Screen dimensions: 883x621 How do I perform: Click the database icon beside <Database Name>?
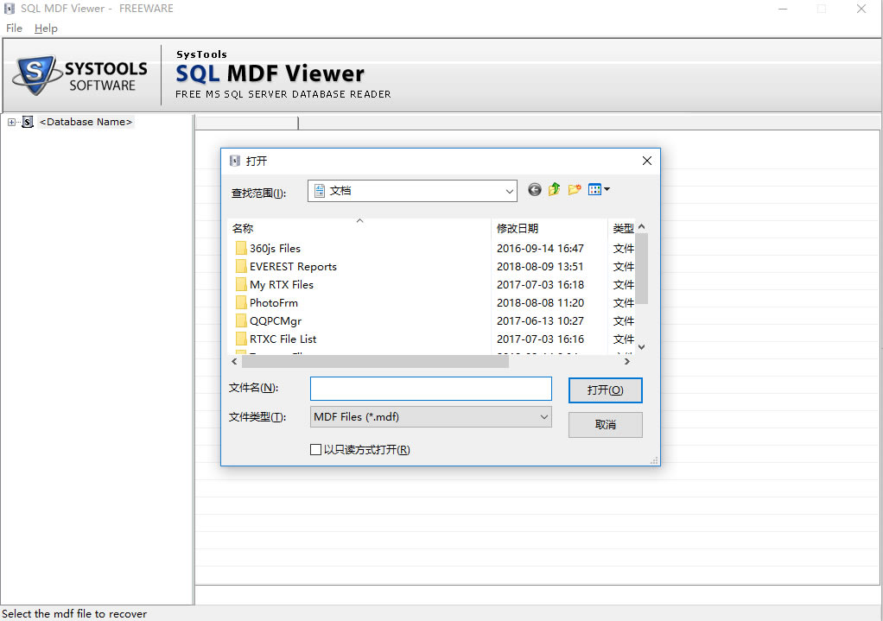coord(28,123)
